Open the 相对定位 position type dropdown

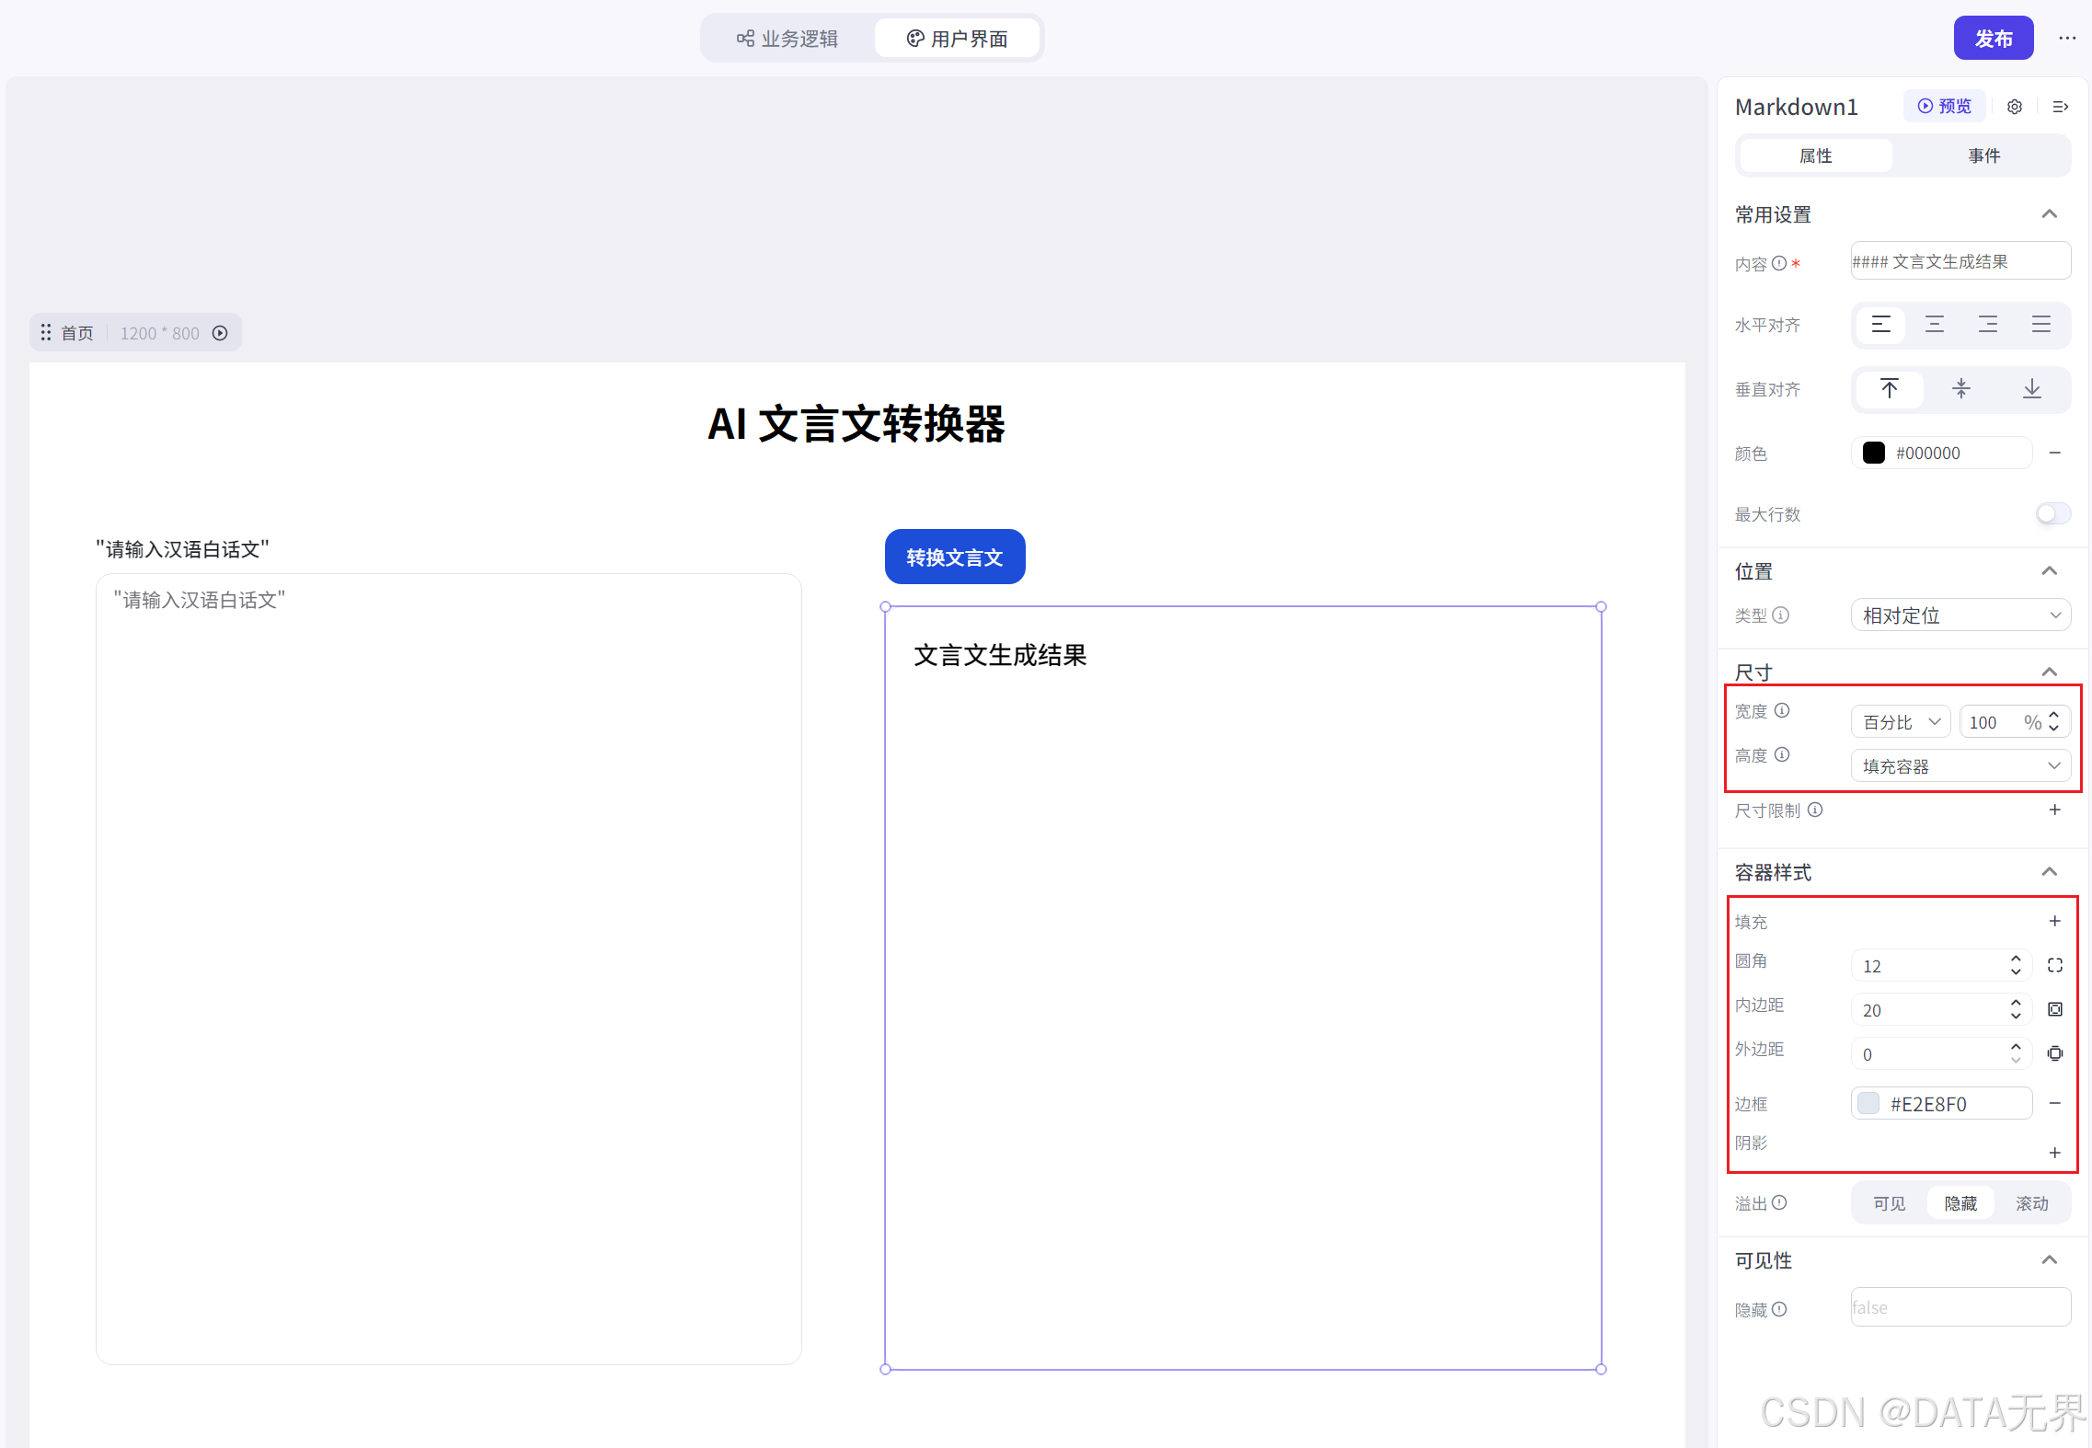(x=1960, y=615)
